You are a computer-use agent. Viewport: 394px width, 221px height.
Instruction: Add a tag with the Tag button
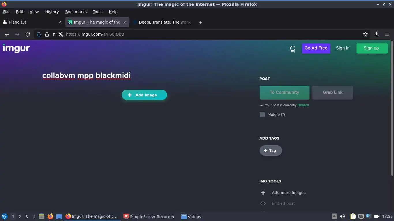pyautogui.click(x=271, y=150)
